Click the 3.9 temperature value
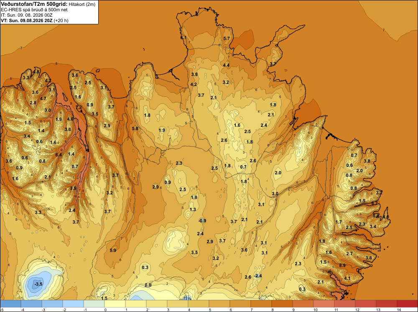The image size is (418, 312). 73,188
